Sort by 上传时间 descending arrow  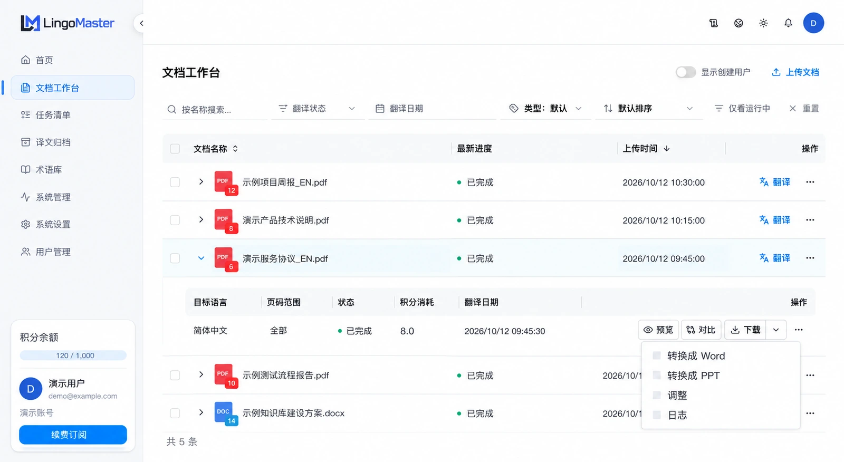click(x=667, y=149)
